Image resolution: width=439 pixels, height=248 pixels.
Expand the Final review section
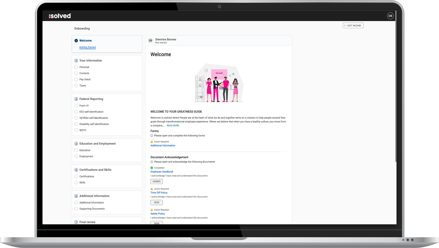87,222
